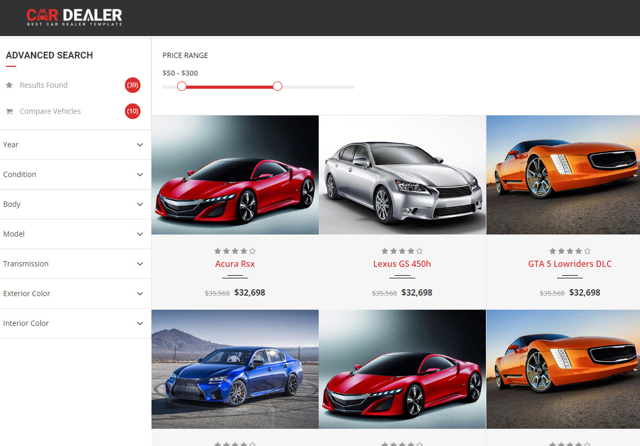Image resolution: width=640 pixels, height=446 pixels.
Task: Expand the Body filter
Action: click(76, 204)
